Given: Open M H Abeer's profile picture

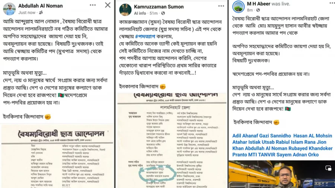Looking at the screenshot, I should point(239,7).
